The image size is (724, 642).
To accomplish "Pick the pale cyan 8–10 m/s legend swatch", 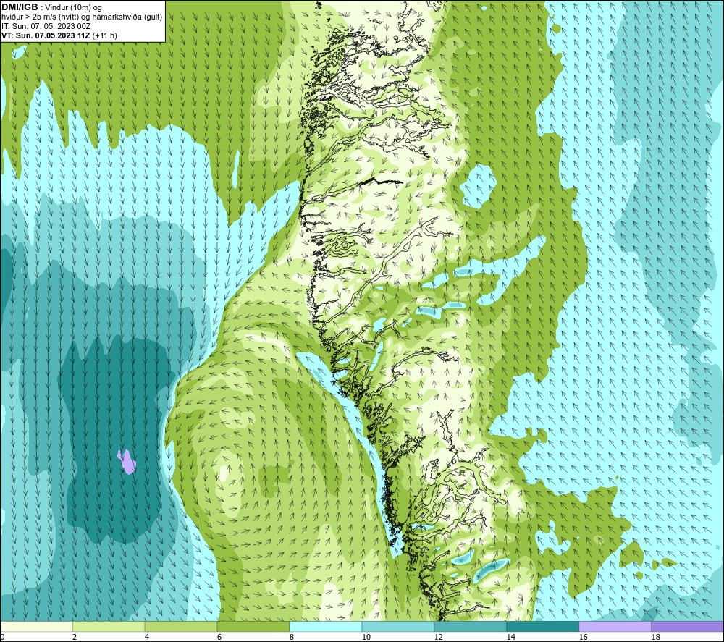I will (x=326, y=626).
